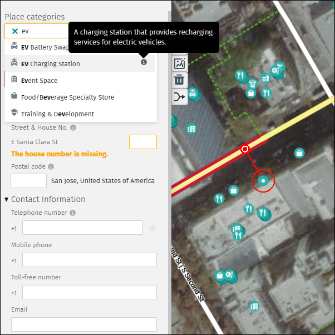Open the info icon beside Street & House No.

[73, 128]
